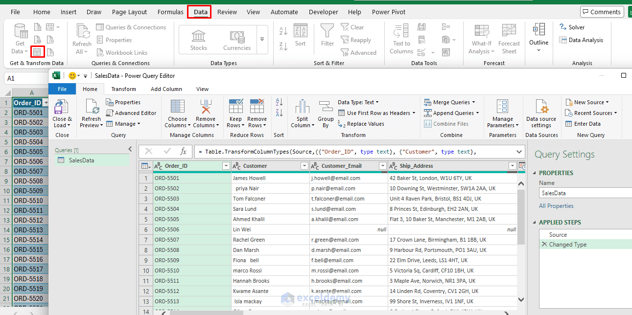The height and width of the screenshot is (315, 632).
Task: Click the query Name field
Action: click(585, 193)
